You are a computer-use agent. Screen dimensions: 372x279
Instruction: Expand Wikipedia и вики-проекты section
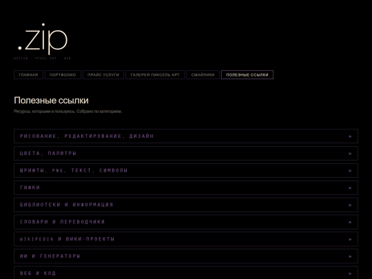pyautogui.click(x=186, y=239)
